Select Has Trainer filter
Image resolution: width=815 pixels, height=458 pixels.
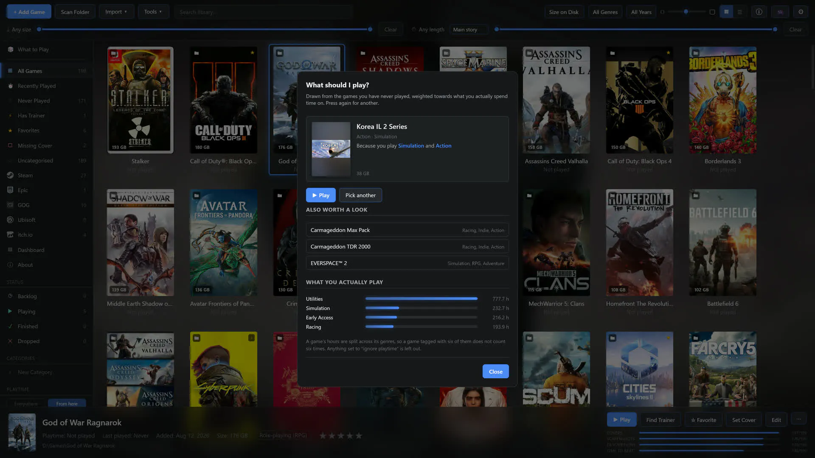click(47, 115)
